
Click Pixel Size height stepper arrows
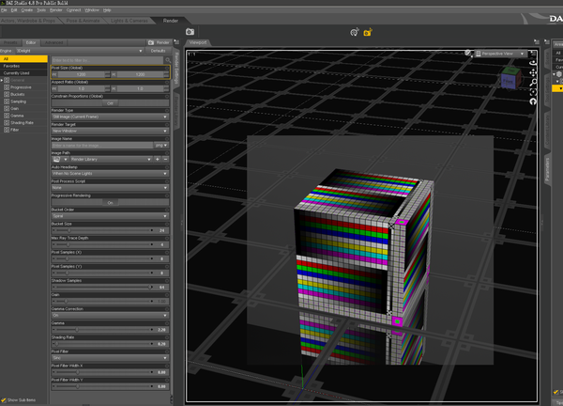click(x=166, y=74)
